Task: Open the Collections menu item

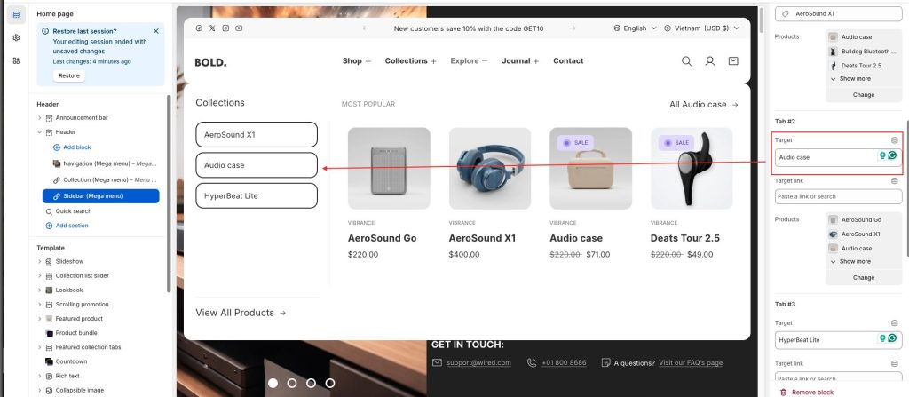Action: click(x=411, y=61)
